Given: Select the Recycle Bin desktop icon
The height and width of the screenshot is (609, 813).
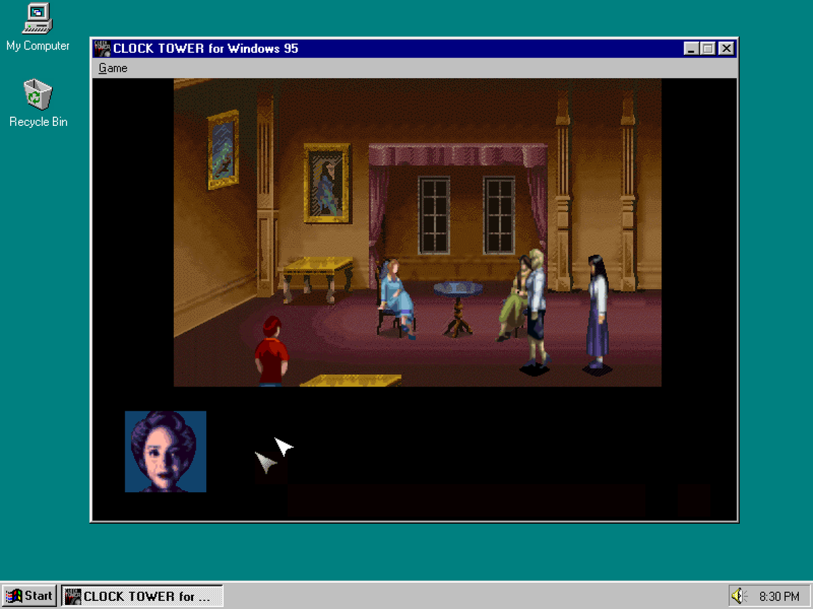Looking at the screenshot, I should 38,104.
